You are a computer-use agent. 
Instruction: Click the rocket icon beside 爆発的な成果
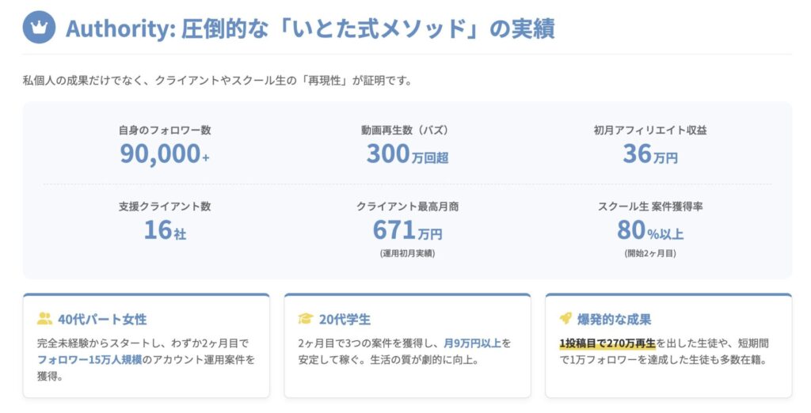(566, 319)
